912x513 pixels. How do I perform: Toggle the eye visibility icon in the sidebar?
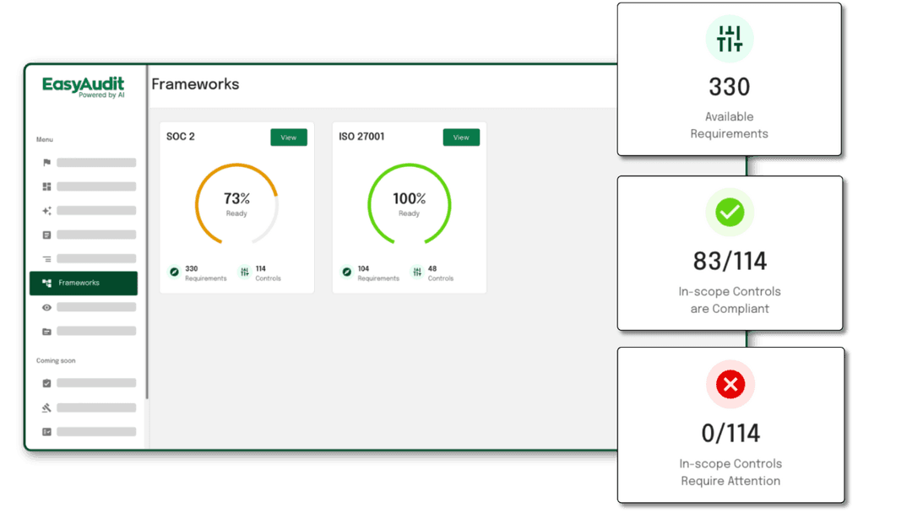pos(47,306)
